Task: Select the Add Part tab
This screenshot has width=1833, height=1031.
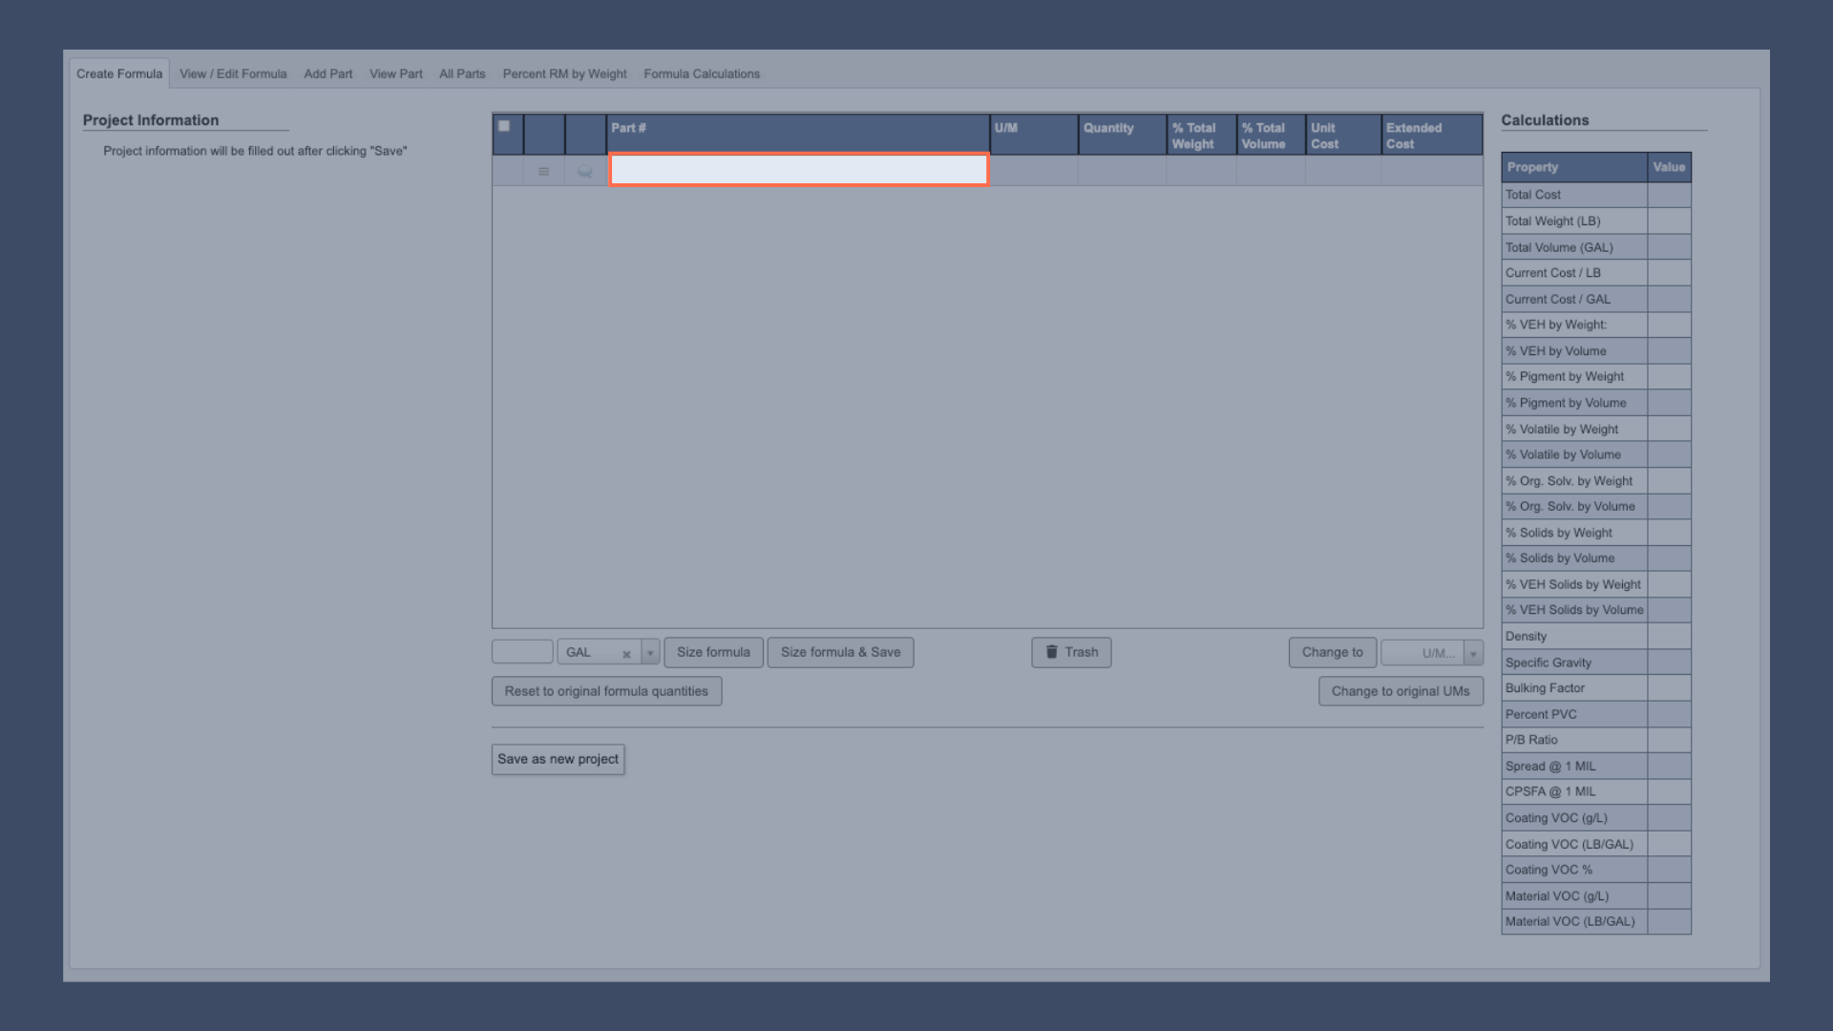Action: coord(327,74)
